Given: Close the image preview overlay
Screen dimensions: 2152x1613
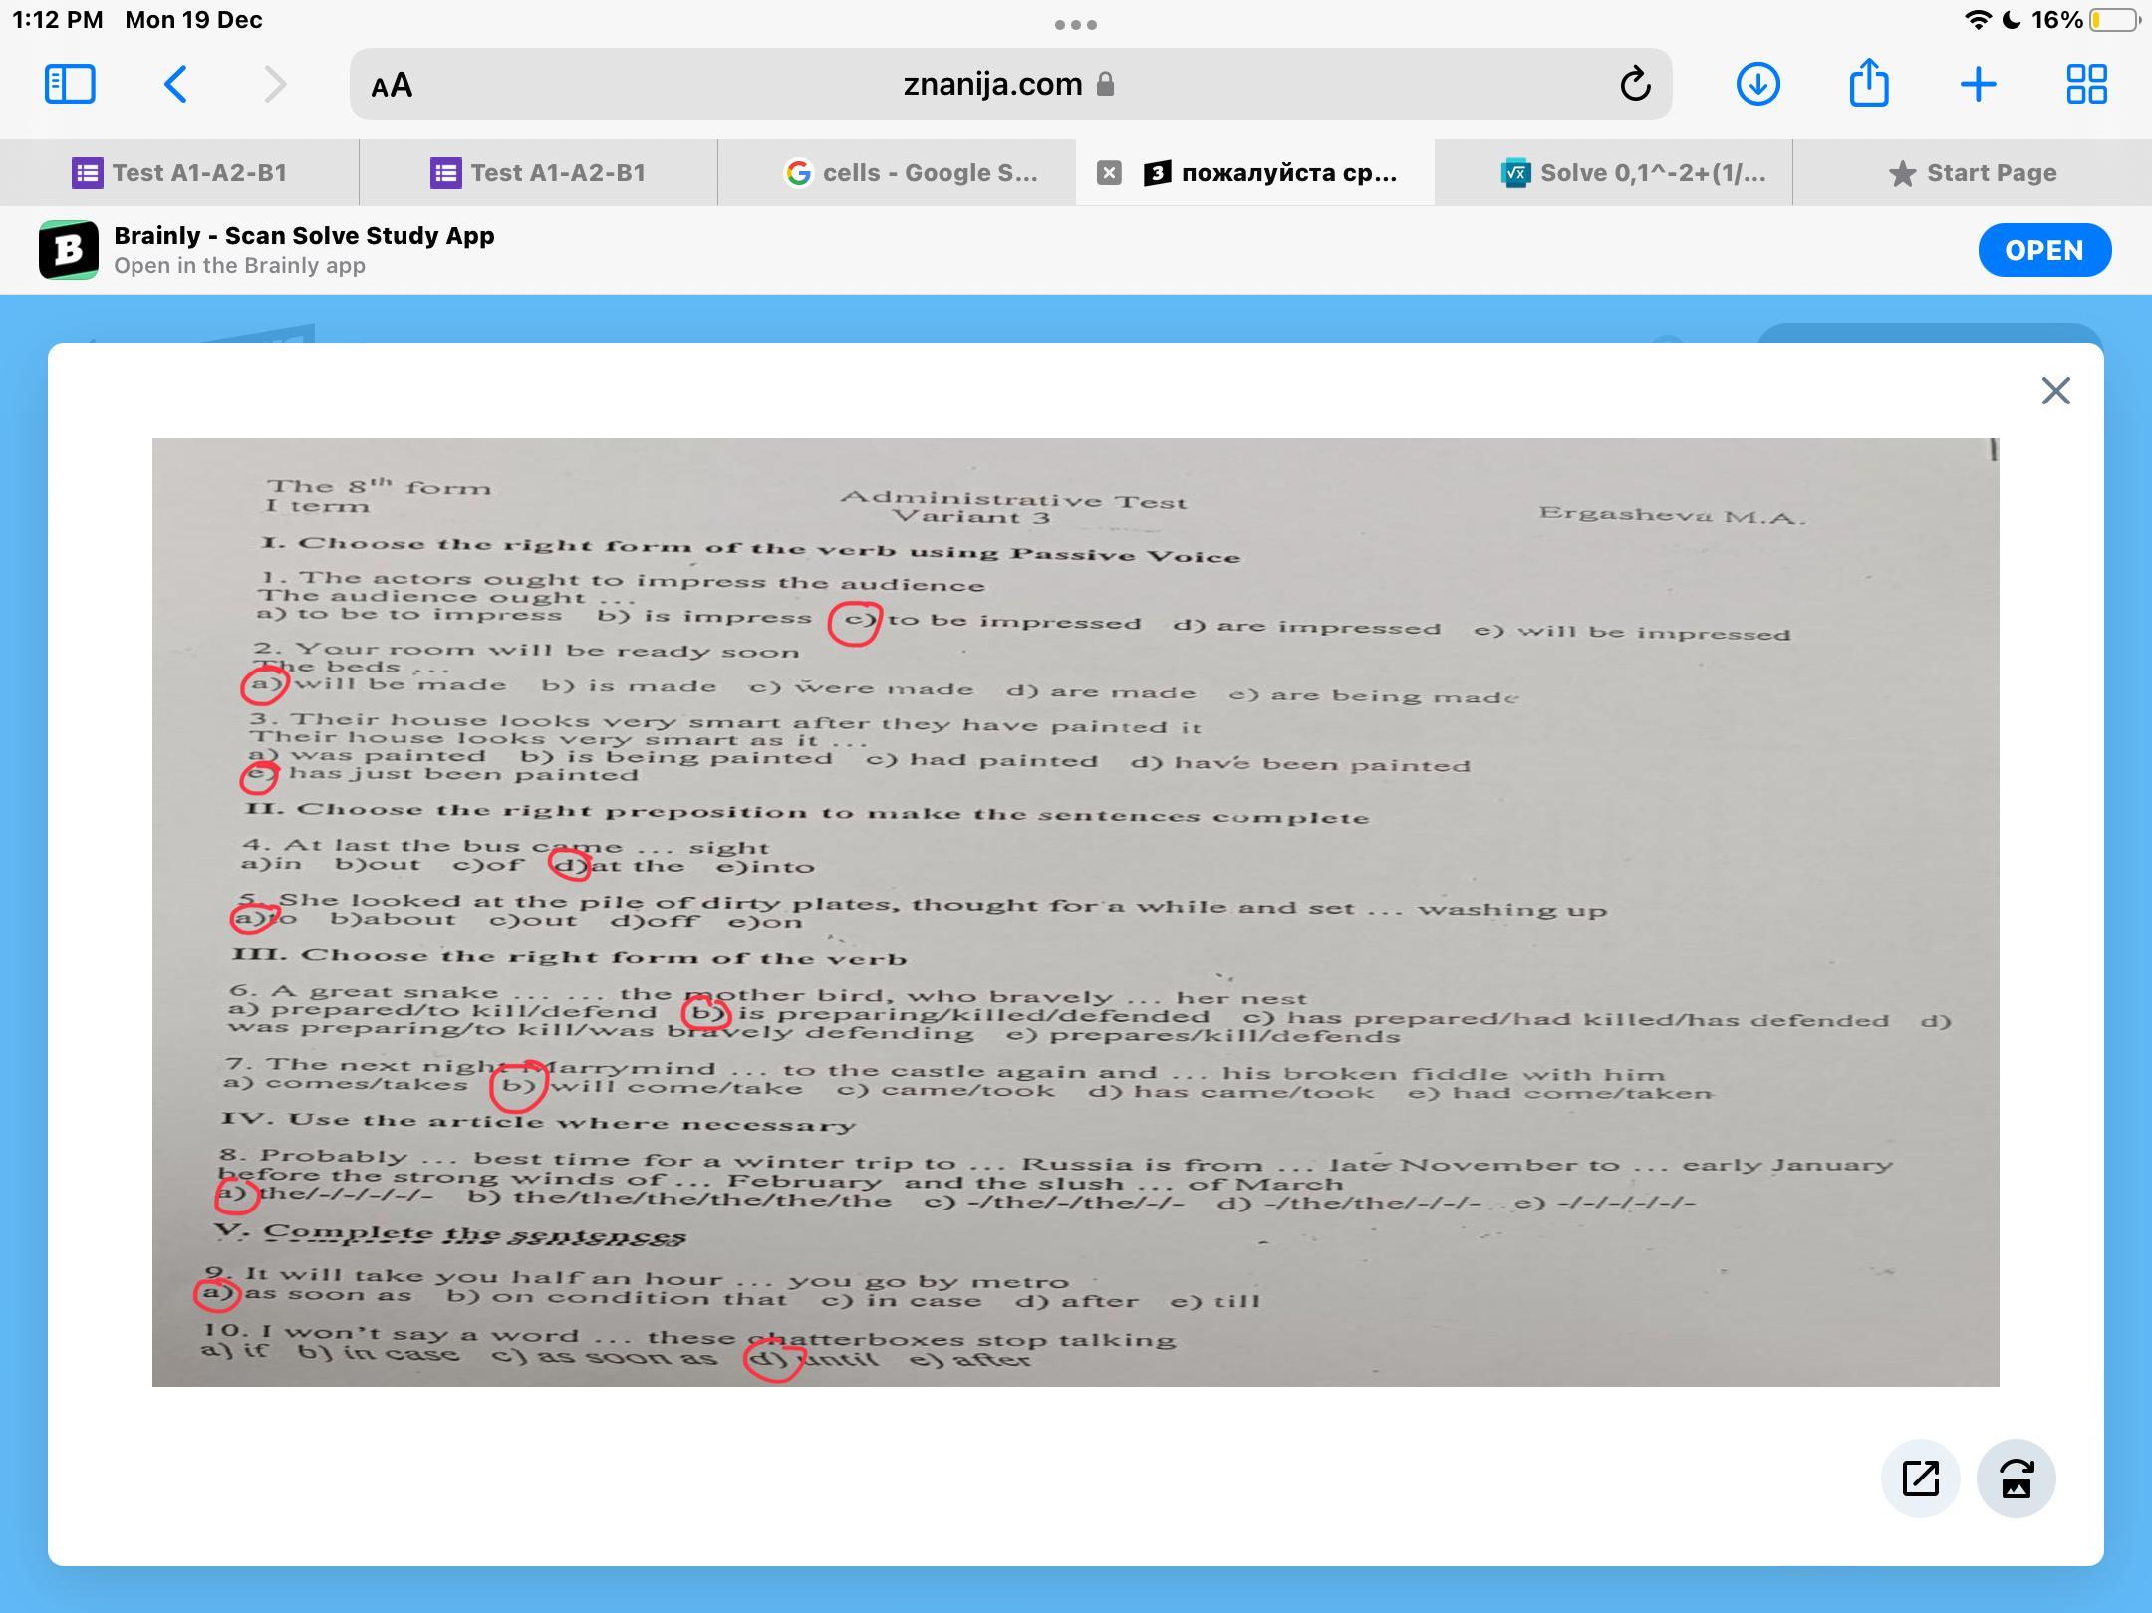Looking at the screenshot, I should 2055,391.
